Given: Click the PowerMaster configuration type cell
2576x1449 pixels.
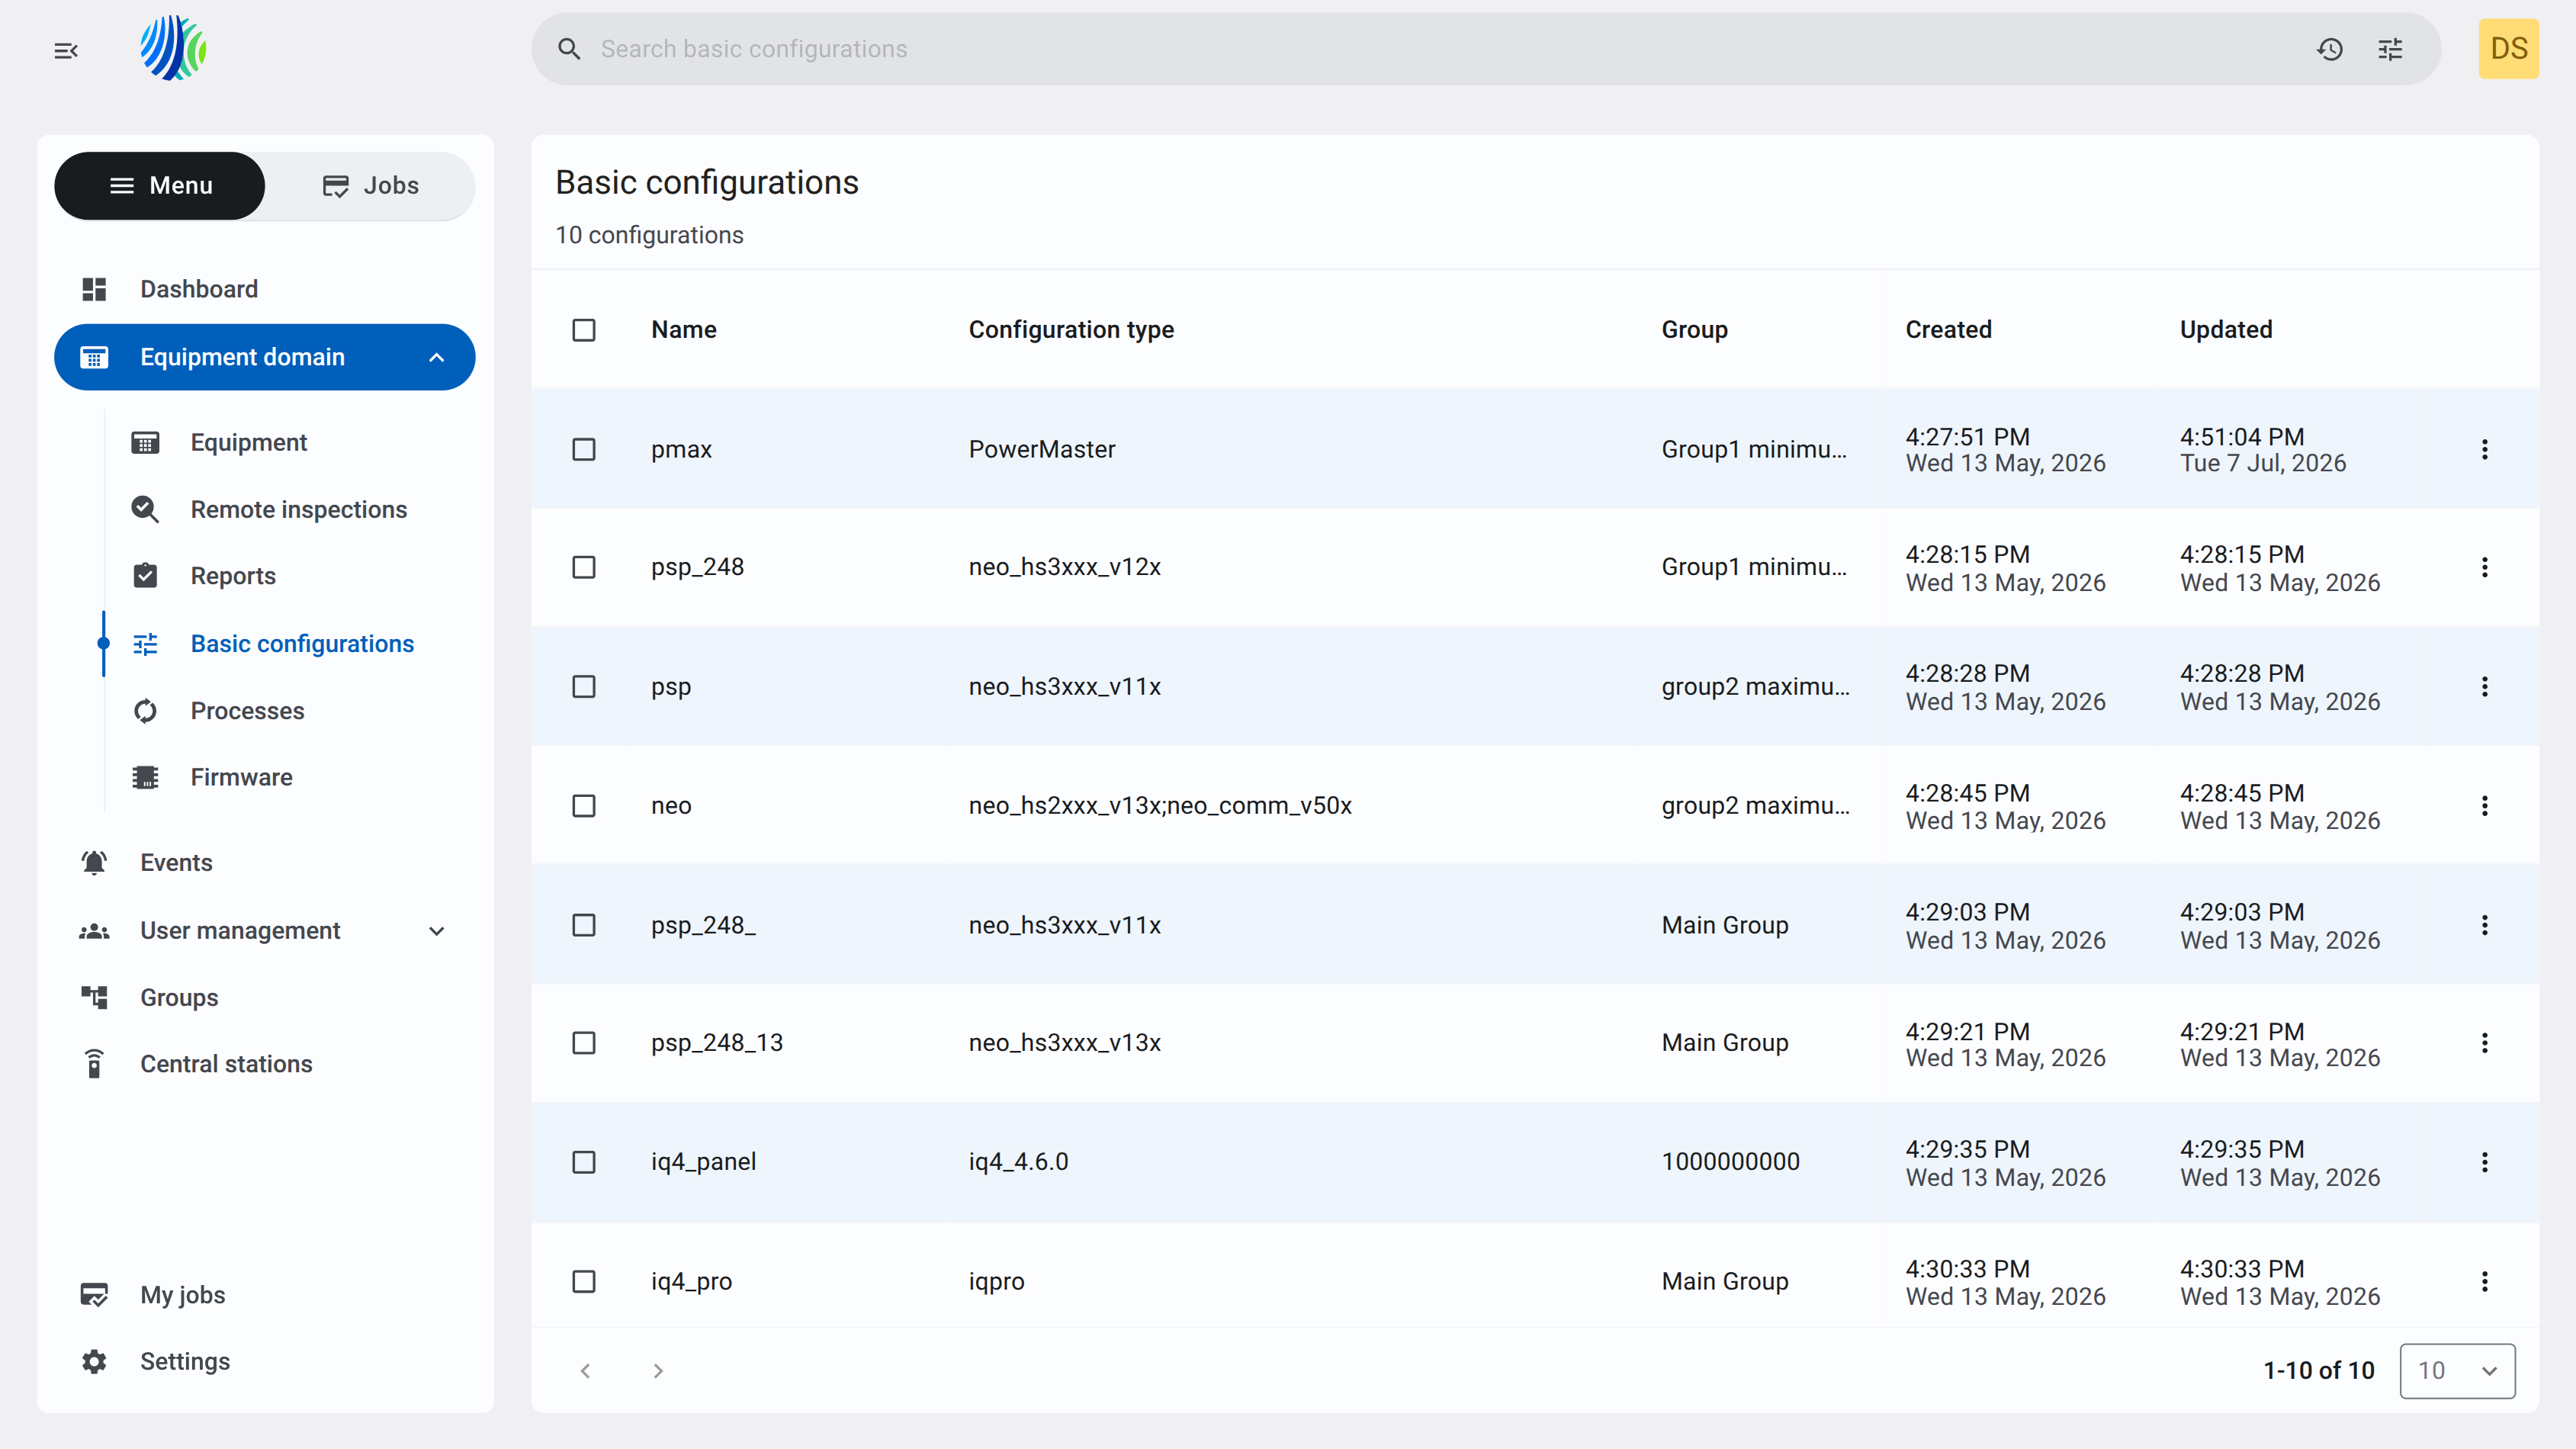Looking at the screenshot, I should pos(1042,450).
